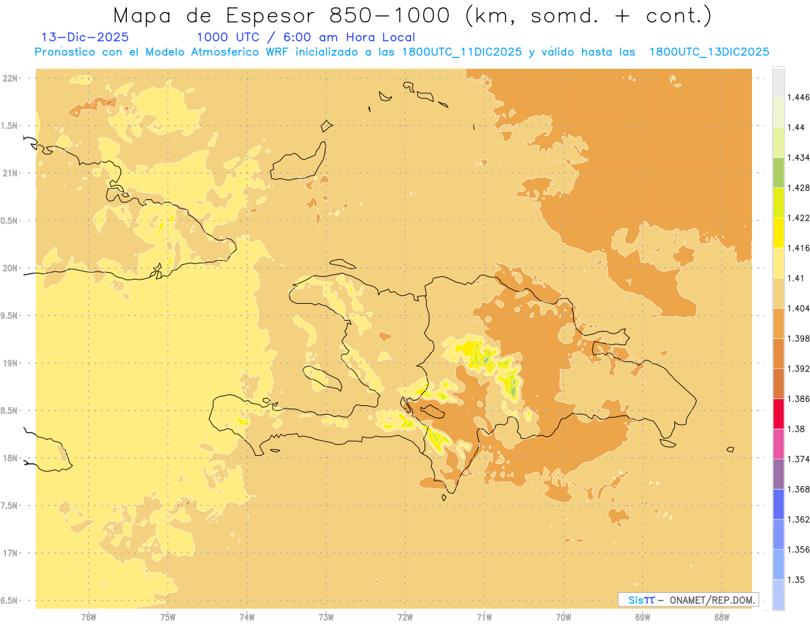The image size is (810, 626).
Task: Click the "1000 UTC / 6:00 am Hora Local" text
Action: click(x=306, y=37)
